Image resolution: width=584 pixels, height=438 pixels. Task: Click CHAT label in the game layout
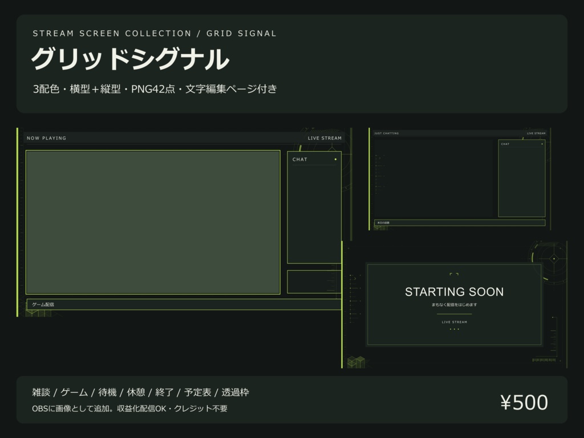pyautogui.click(x=300, y=160)
